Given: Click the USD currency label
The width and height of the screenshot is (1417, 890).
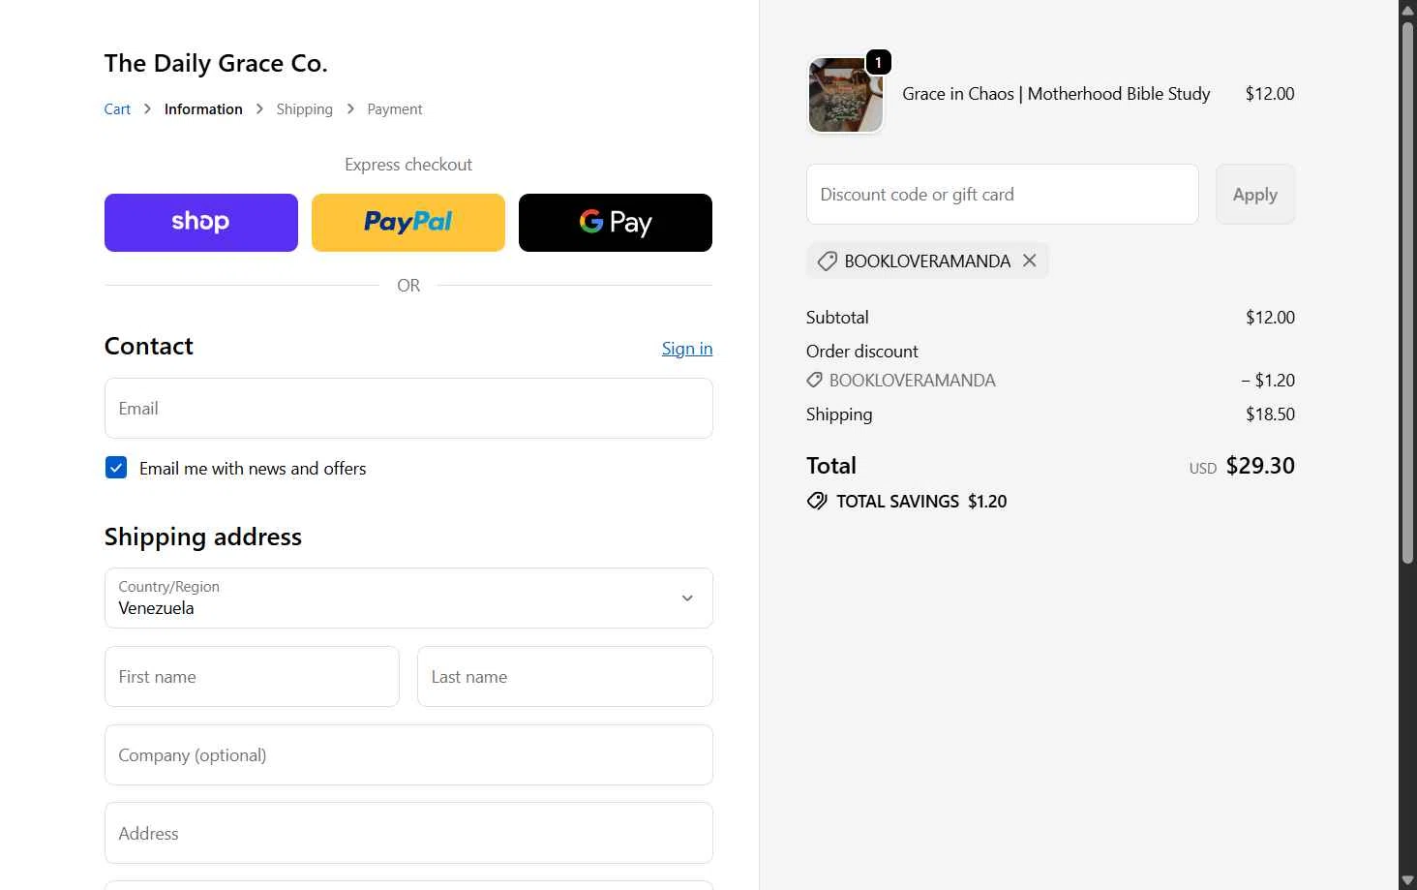Looking at the screenshot, I should [1203, 469].
